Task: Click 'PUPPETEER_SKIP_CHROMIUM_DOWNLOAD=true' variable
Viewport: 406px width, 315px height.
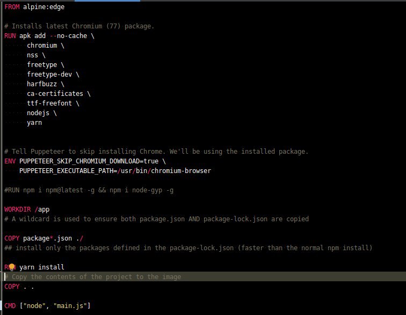Action: 89,161
